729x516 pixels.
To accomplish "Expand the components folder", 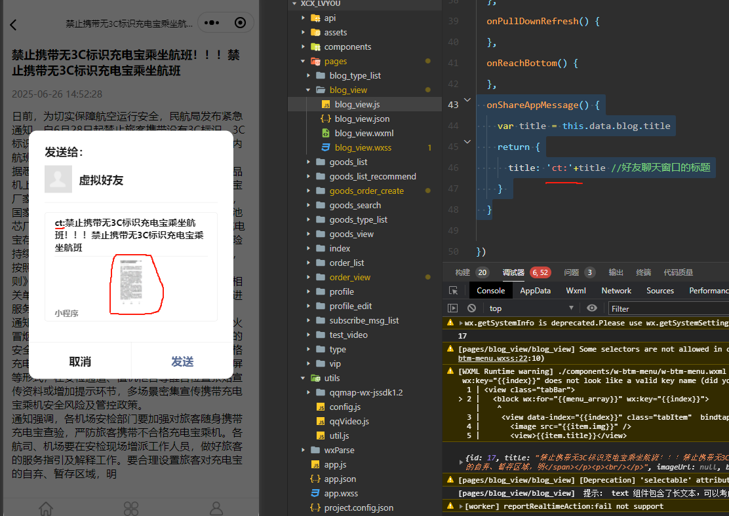I will coord(304,46).
